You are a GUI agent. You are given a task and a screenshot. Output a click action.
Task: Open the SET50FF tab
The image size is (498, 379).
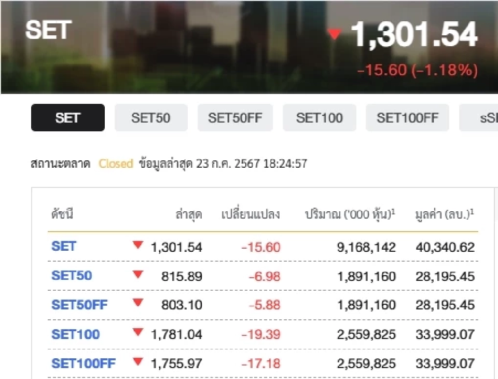point(235,118)
